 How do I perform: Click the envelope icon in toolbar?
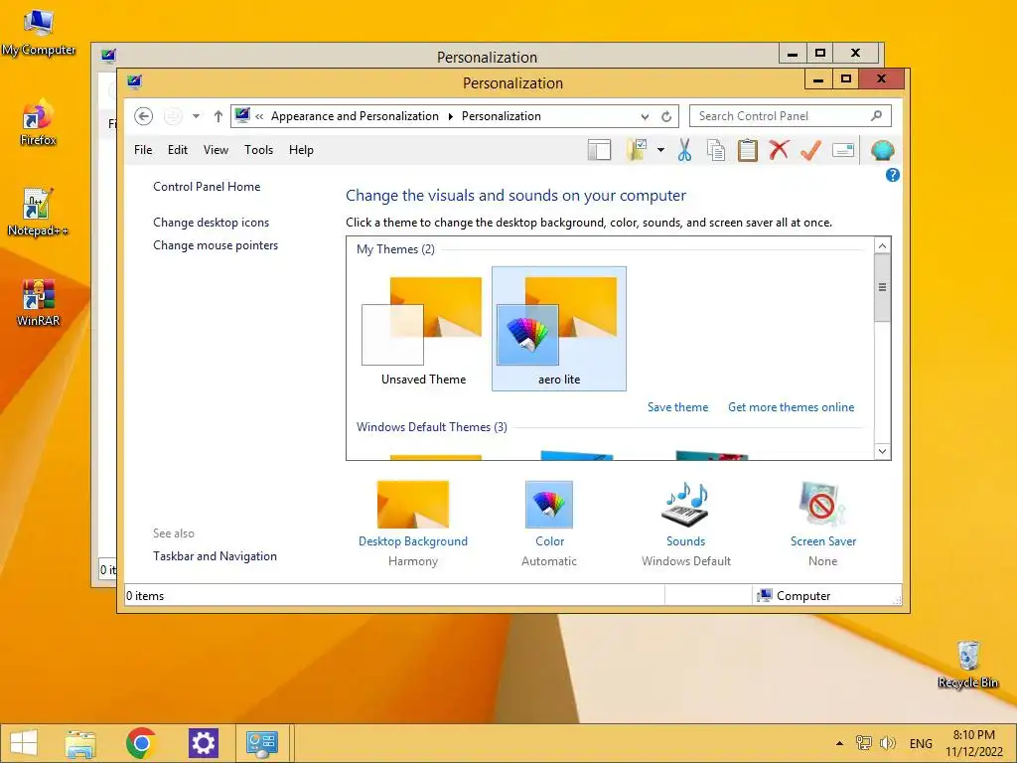click(x=842, y=150)
